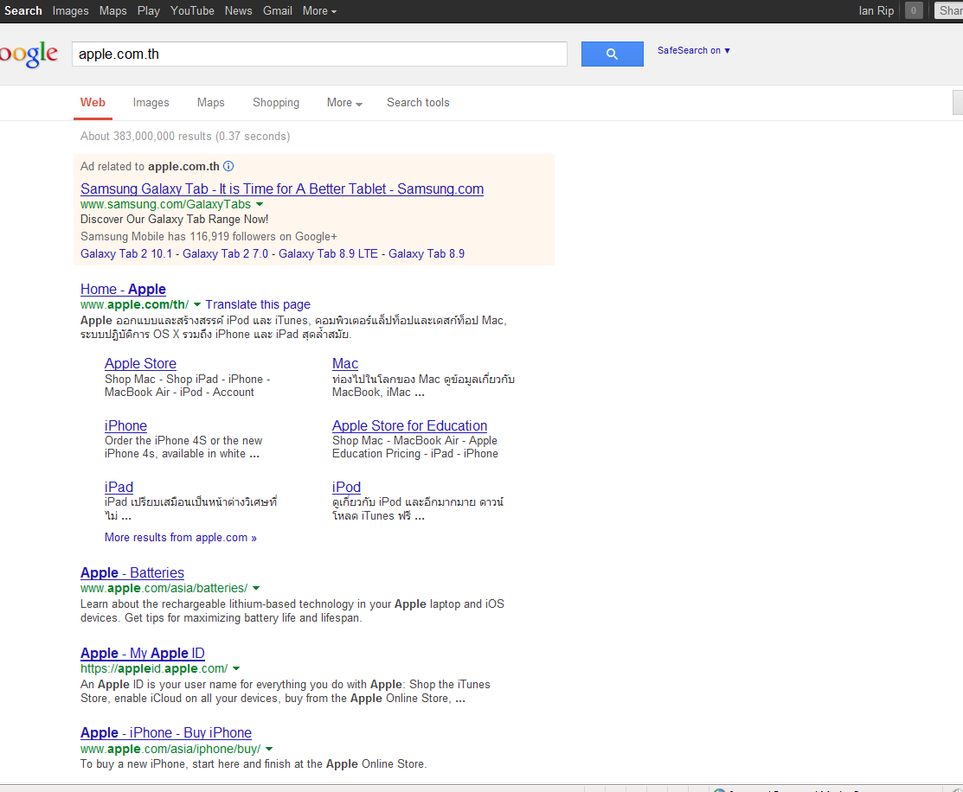Open the Galaxy Tab 2 7.0 sitelink

tap(226, 253)
